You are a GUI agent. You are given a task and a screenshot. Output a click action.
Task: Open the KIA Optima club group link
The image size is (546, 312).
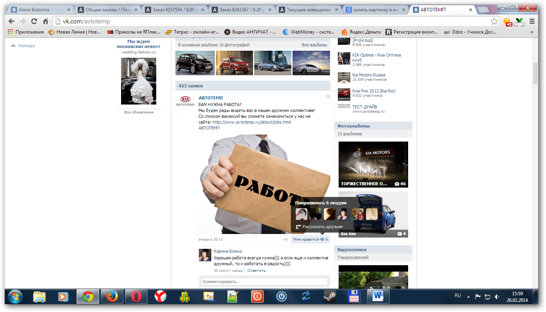[376, 57]
